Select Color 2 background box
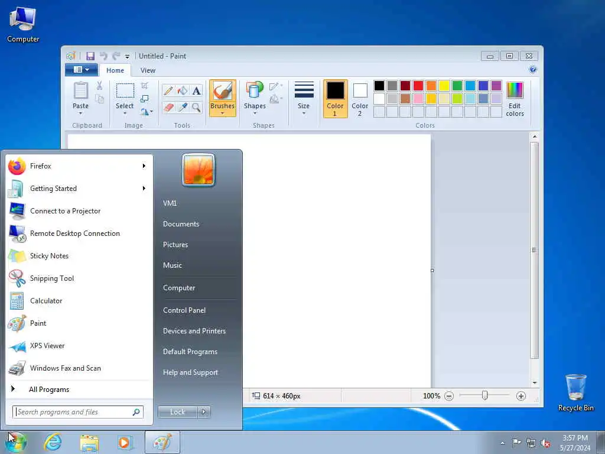The width and height of the screenshot is (605, 454). (360, 99)
